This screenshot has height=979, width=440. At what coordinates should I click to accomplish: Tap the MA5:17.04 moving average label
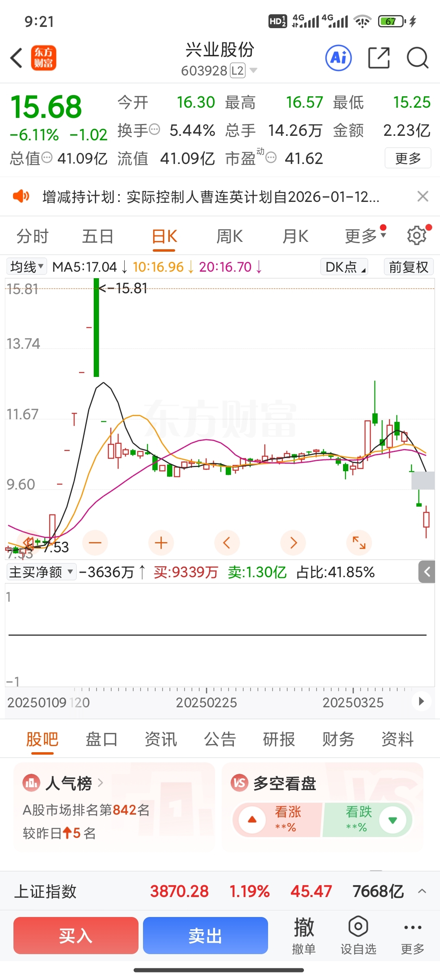point(85,267)
